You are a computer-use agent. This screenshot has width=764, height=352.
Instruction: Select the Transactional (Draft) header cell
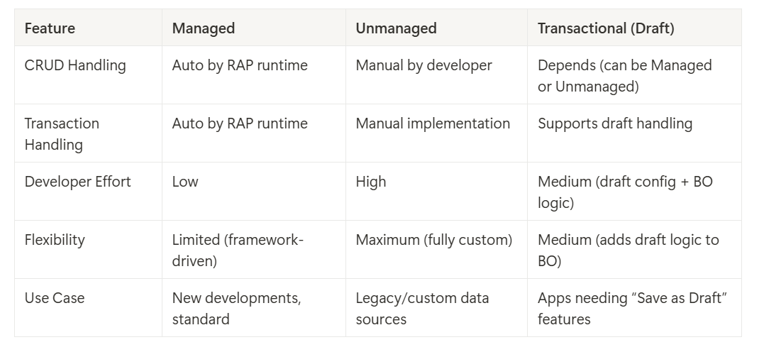[x=634, y=28]
